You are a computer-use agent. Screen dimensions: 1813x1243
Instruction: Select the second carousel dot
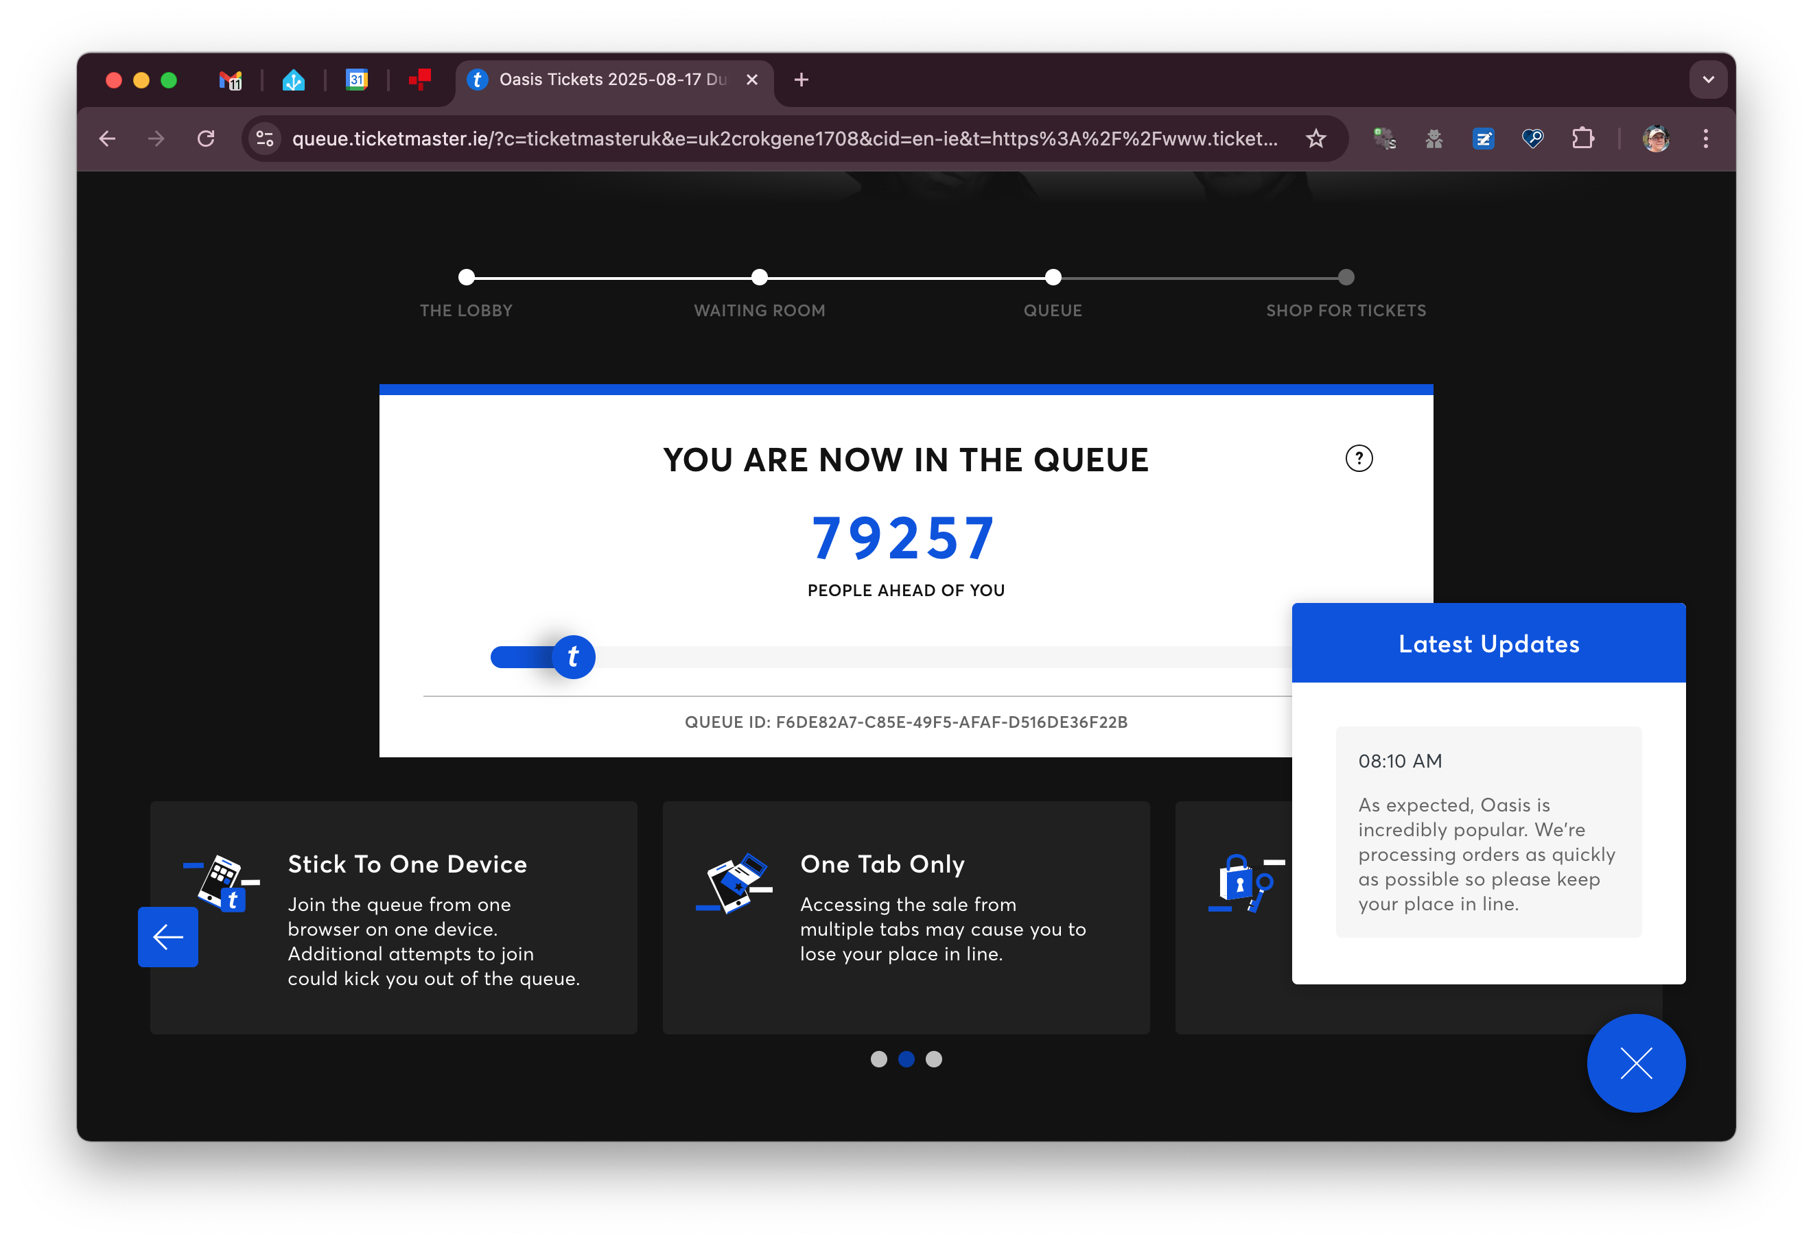906,1059
